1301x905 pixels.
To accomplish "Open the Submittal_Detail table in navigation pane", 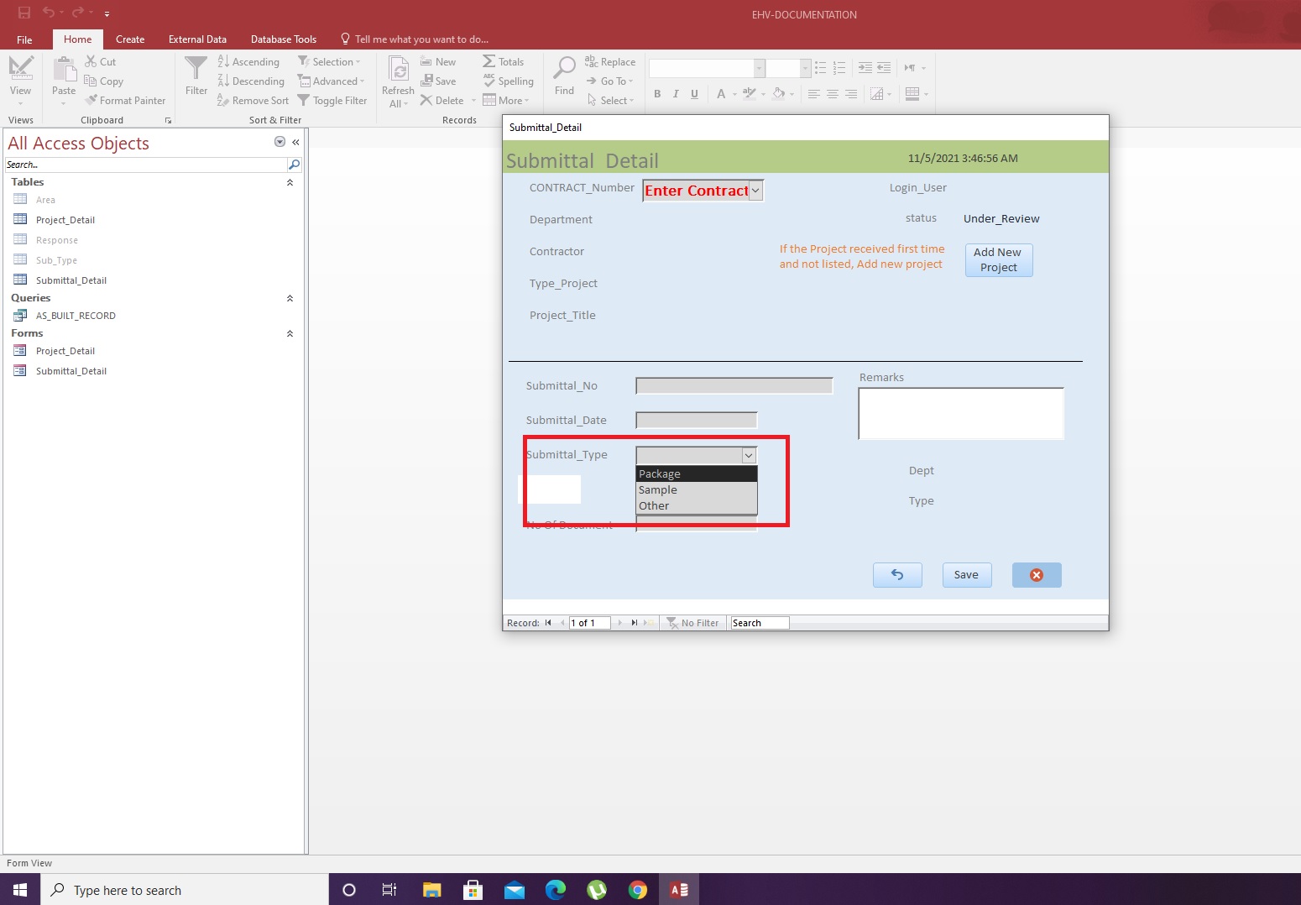I will coord(71,280).
